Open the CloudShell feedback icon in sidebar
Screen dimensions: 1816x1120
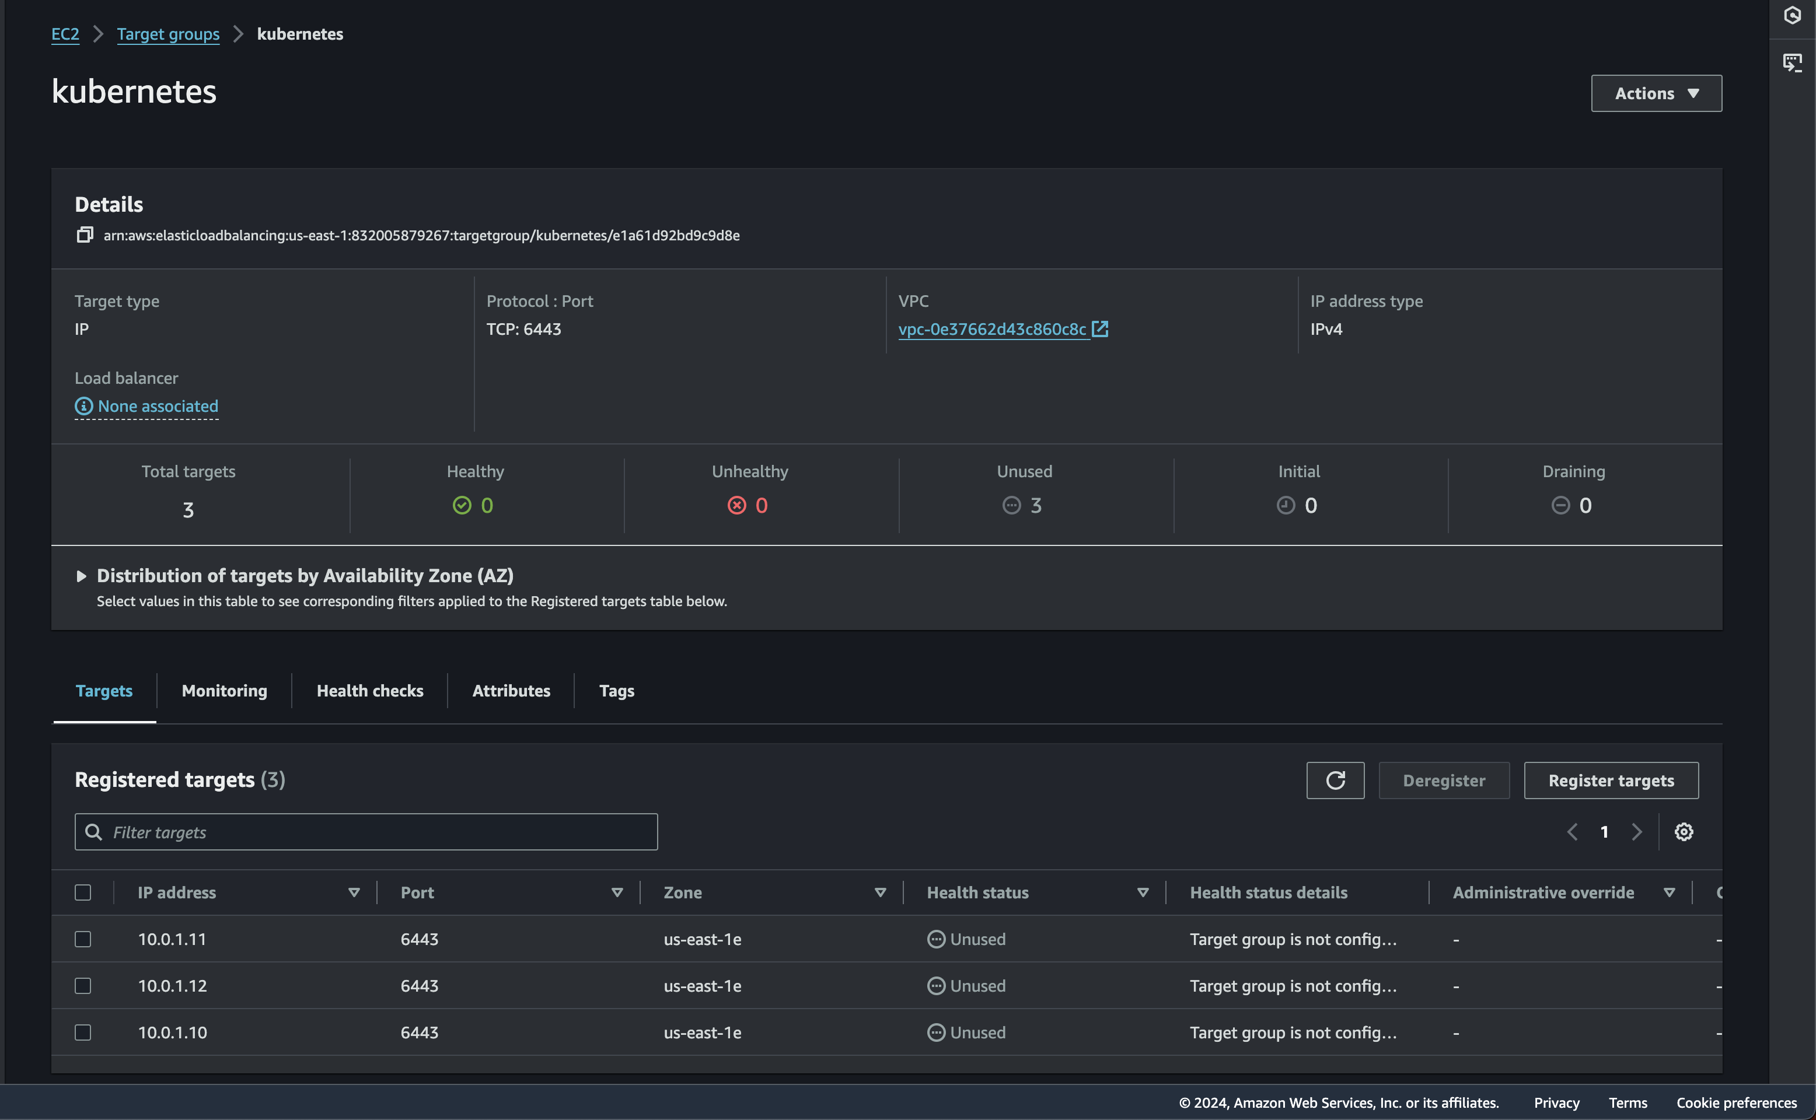[1792, 62]
